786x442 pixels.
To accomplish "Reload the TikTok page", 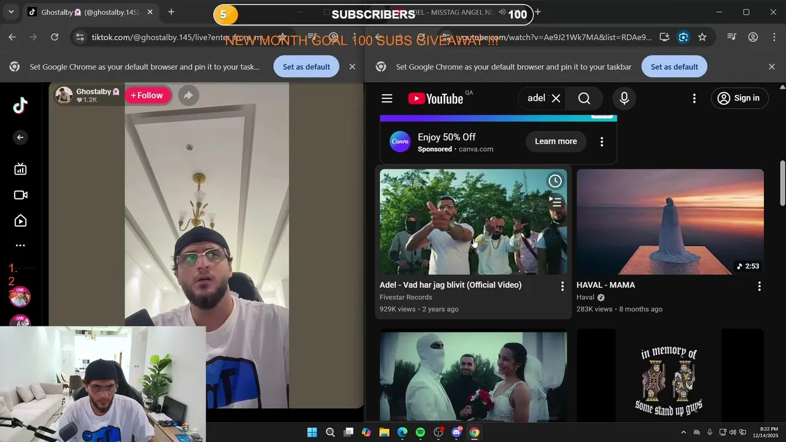I will point(55,37).
